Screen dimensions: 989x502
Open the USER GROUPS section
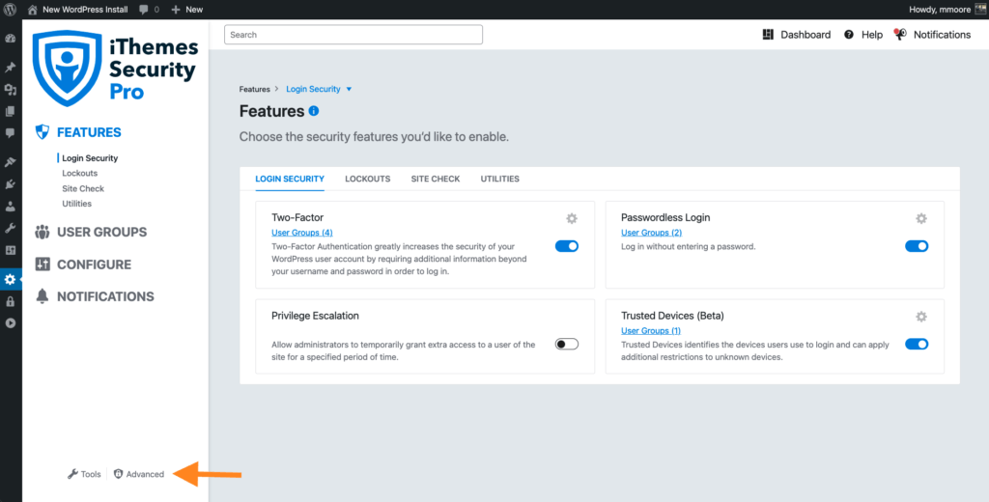pyautogui.click(x=101, y=232)
